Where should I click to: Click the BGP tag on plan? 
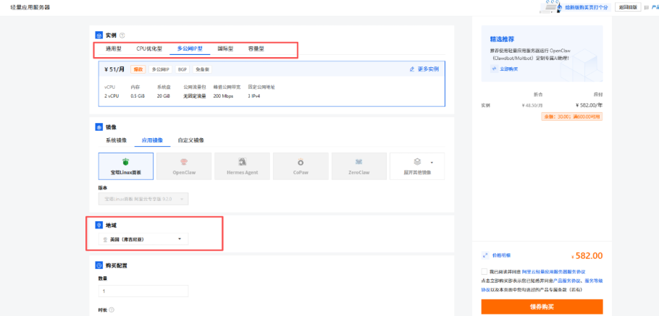coord(182,69)
